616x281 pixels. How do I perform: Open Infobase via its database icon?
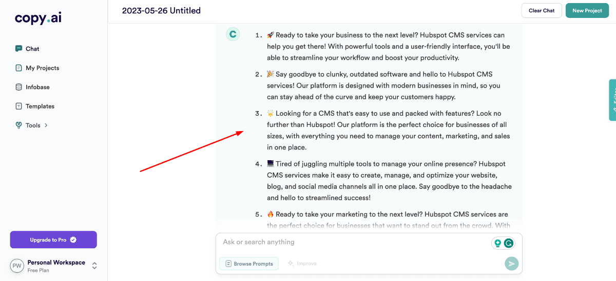(19, 87)
